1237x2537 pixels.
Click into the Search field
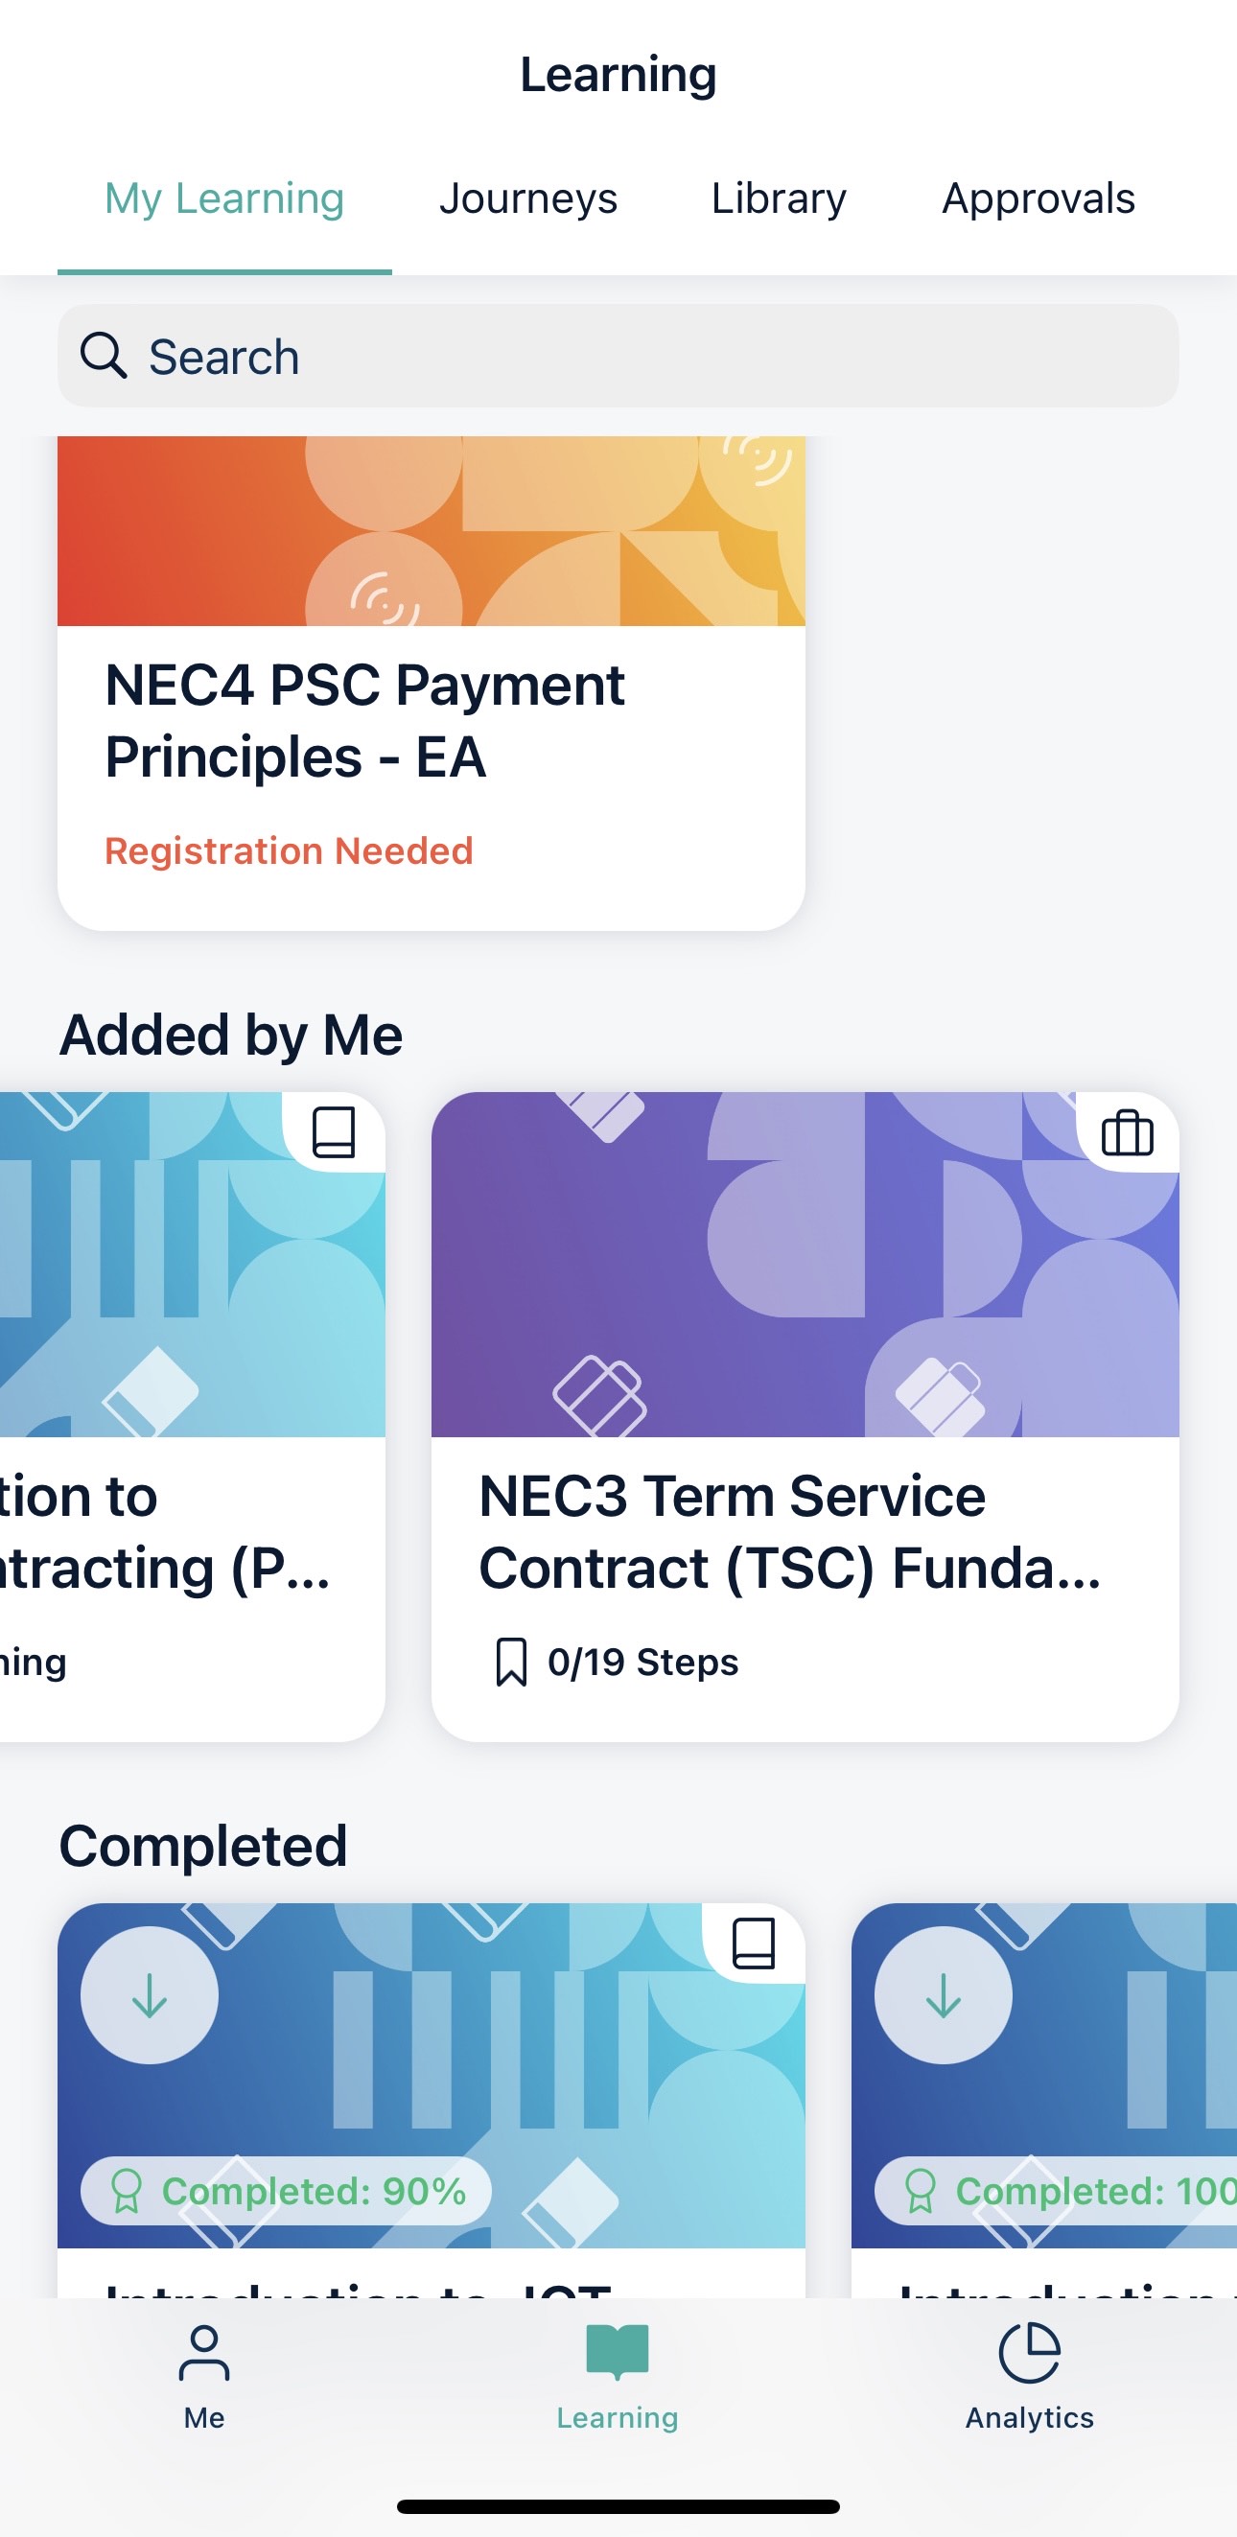click(618, 356)
